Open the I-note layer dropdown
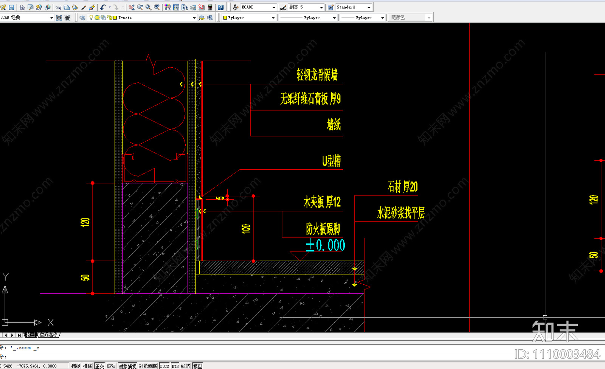605x369 pixels. (x=194, y=18)
